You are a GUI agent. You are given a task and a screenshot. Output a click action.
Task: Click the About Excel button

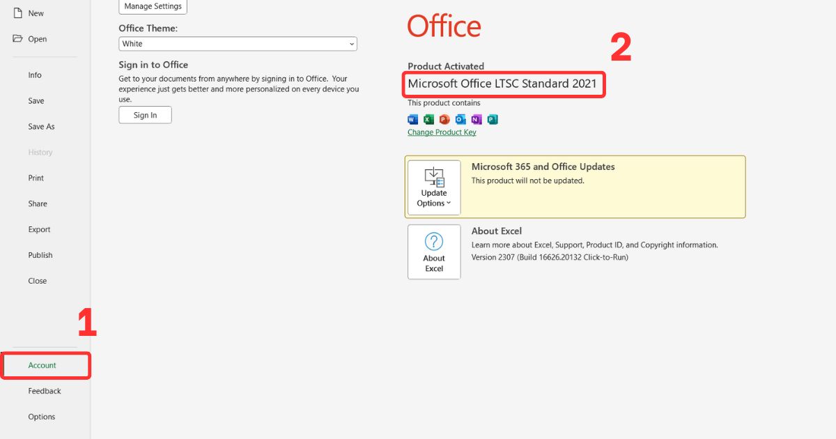tap(434, 252)
